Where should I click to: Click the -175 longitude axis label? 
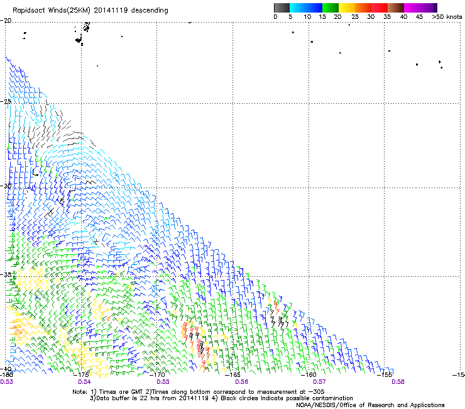81,375
